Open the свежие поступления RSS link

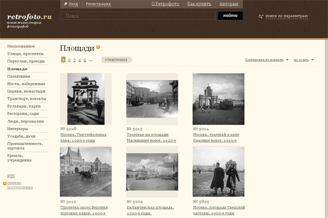pos(20,185)
